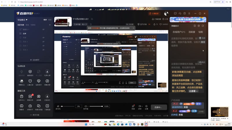
Task: Click the stream cover thumbnail
Action: [x=63, y=21]
